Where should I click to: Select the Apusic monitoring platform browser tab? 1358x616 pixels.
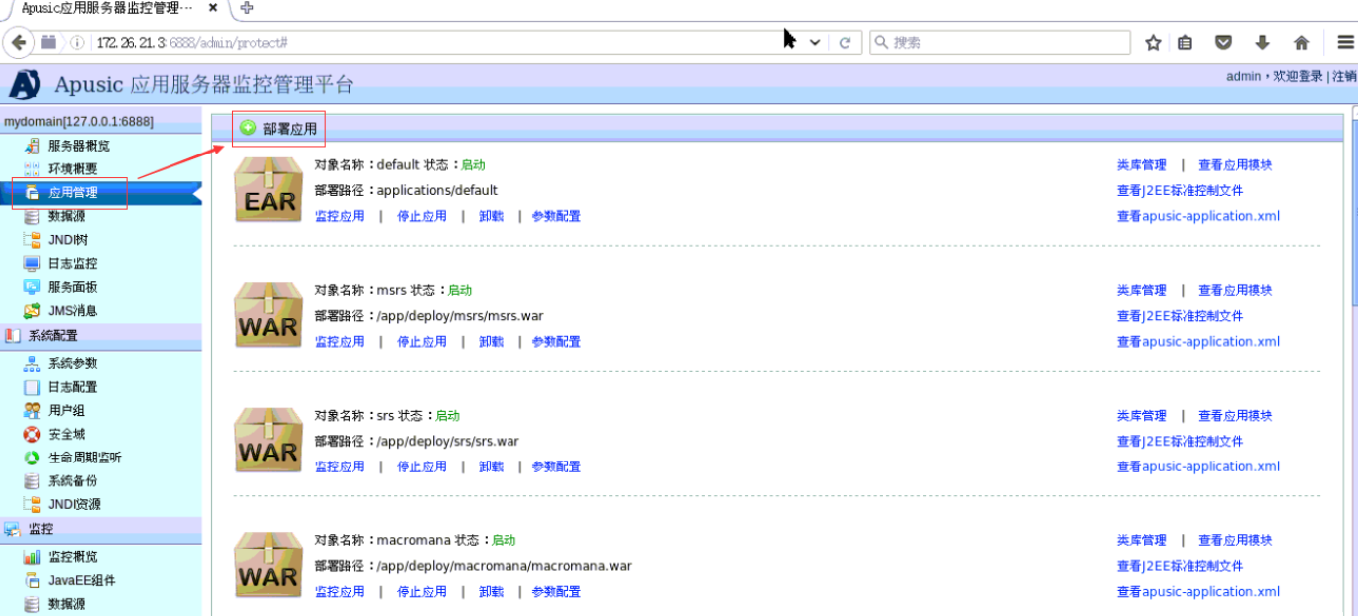(110, 8)
